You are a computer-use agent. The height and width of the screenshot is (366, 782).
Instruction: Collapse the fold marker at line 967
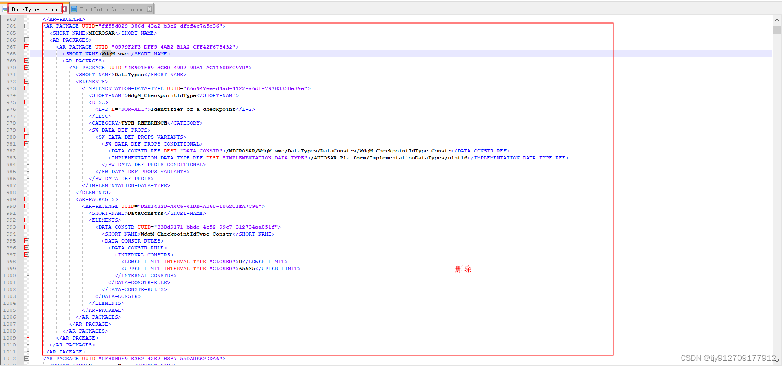tap(27, 47)
